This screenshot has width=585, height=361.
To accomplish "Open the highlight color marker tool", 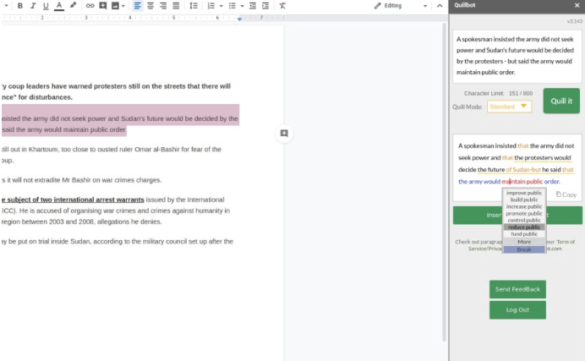I will 73,6.
